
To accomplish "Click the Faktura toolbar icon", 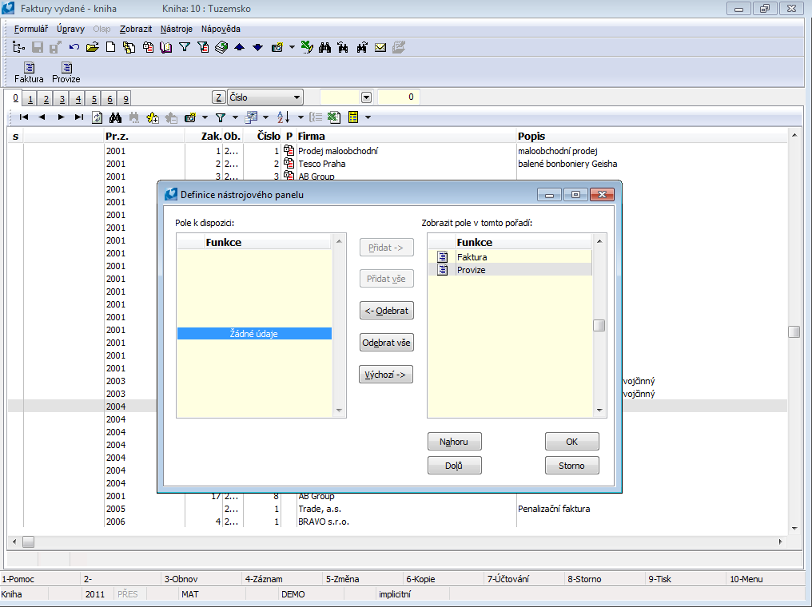I will click(x=29, y=69).
